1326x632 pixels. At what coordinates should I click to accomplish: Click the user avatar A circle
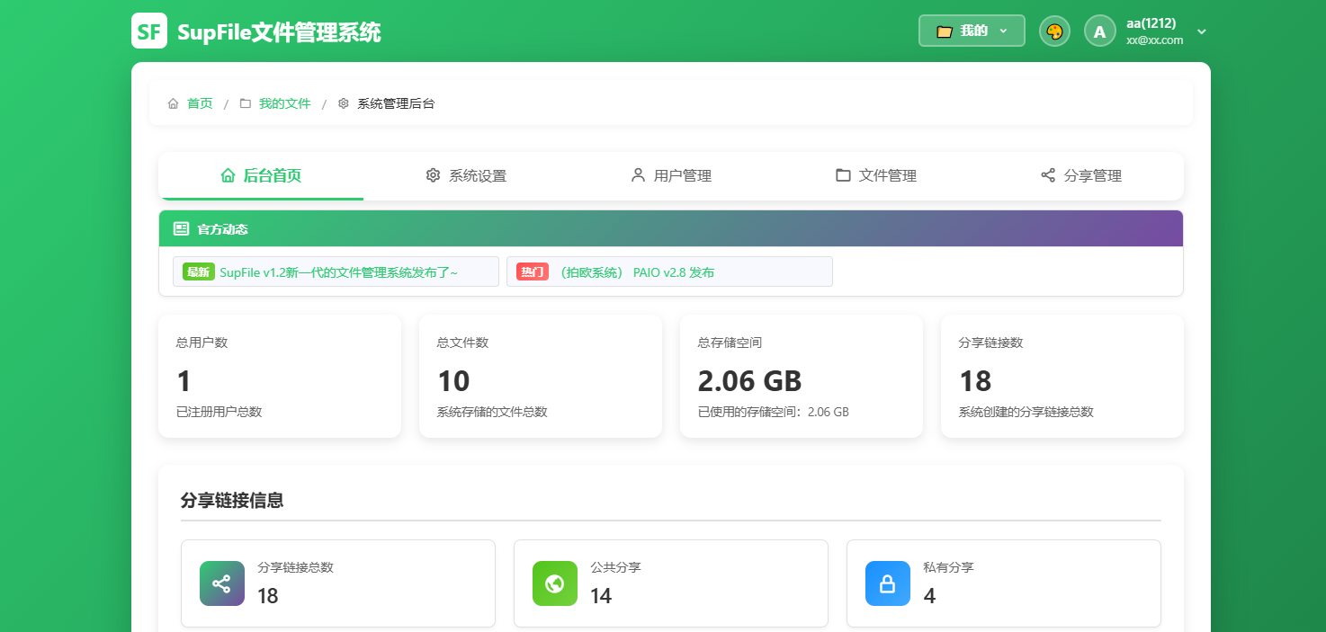click(1099, 31)
